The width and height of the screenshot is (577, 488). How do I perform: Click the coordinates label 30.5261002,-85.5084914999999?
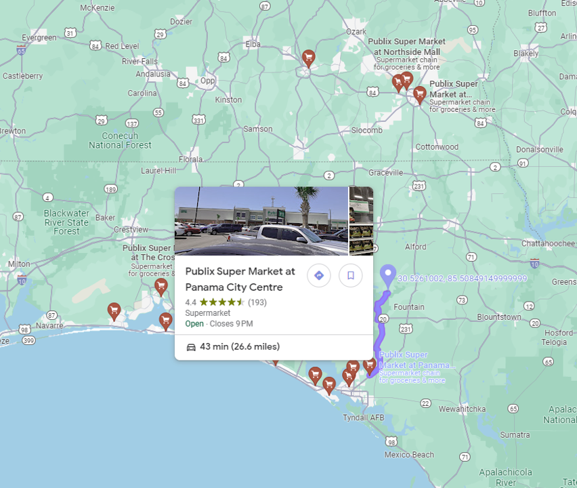tap(462, 279)
